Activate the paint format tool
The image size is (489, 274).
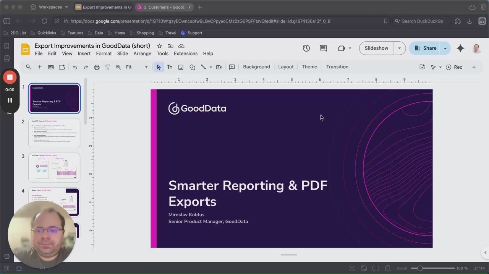point(107,67)
